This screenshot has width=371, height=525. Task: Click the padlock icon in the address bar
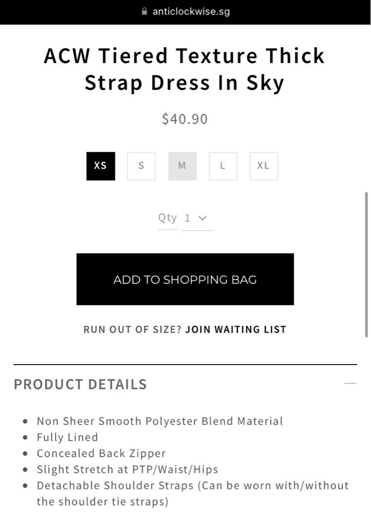144,11
